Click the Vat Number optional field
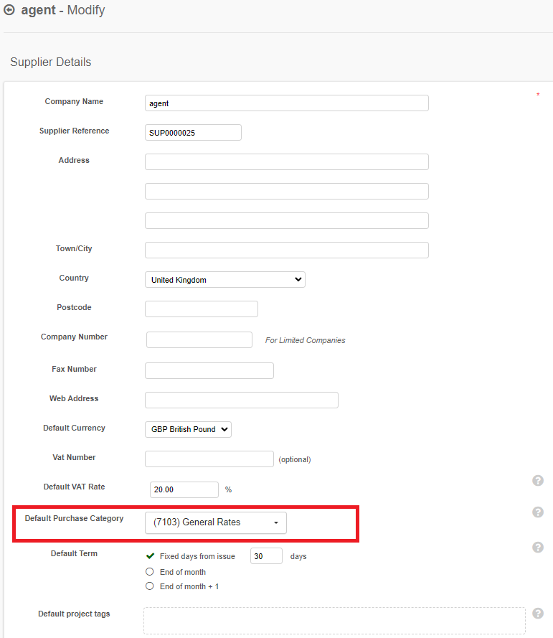This screenshot has width=553, height=638. pyautogui.click(x=209, y=459)
